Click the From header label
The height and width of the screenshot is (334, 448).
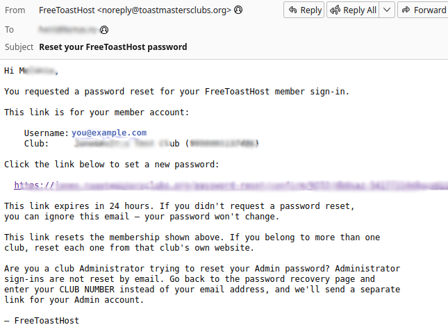click(15, 10)
